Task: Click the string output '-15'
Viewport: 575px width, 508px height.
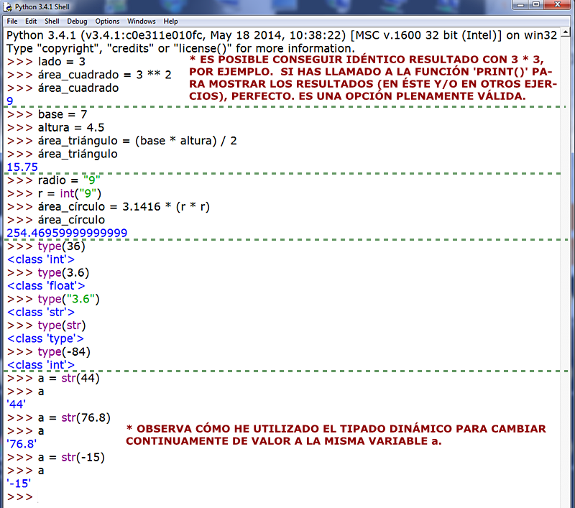Action: [18, 484]
